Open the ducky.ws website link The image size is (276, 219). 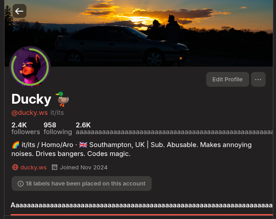click(33, 168)
